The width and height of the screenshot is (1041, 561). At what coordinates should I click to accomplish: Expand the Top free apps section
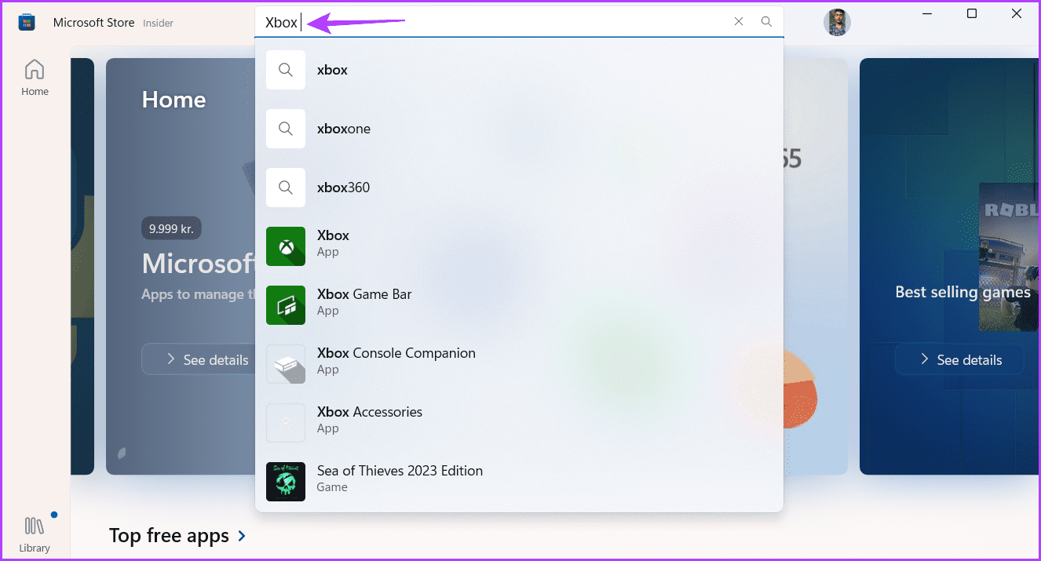click(177, 536)
